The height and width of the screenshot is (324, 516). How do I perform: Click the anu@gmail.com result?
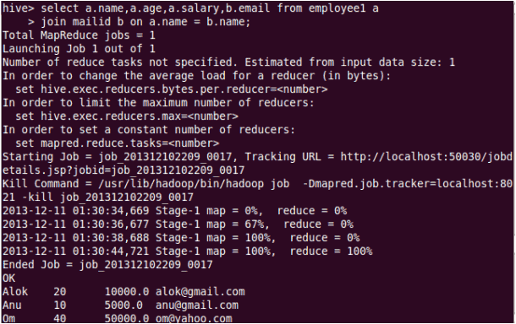tap(197, 305)
